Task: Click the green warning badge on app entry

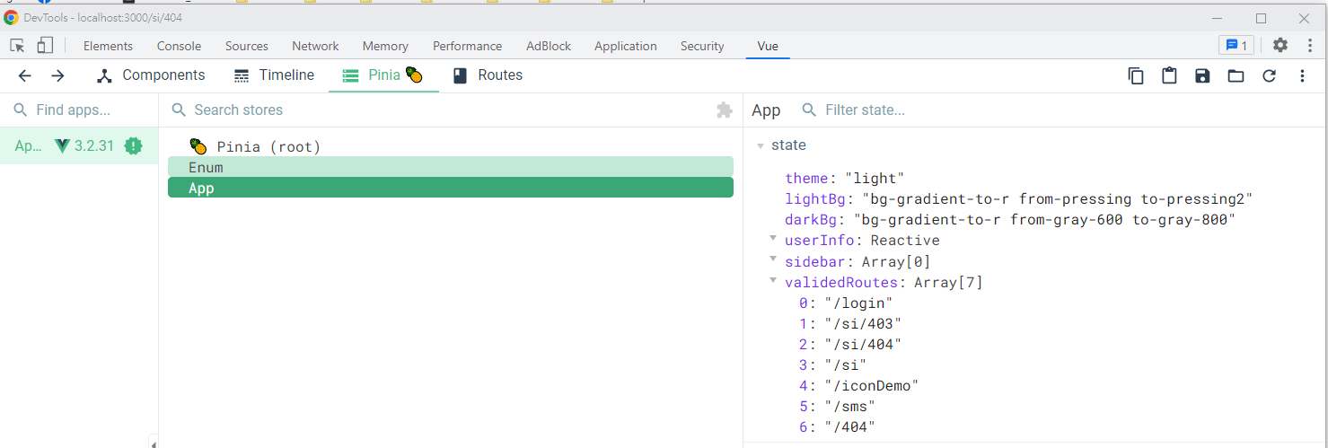Action: point(133,145)
